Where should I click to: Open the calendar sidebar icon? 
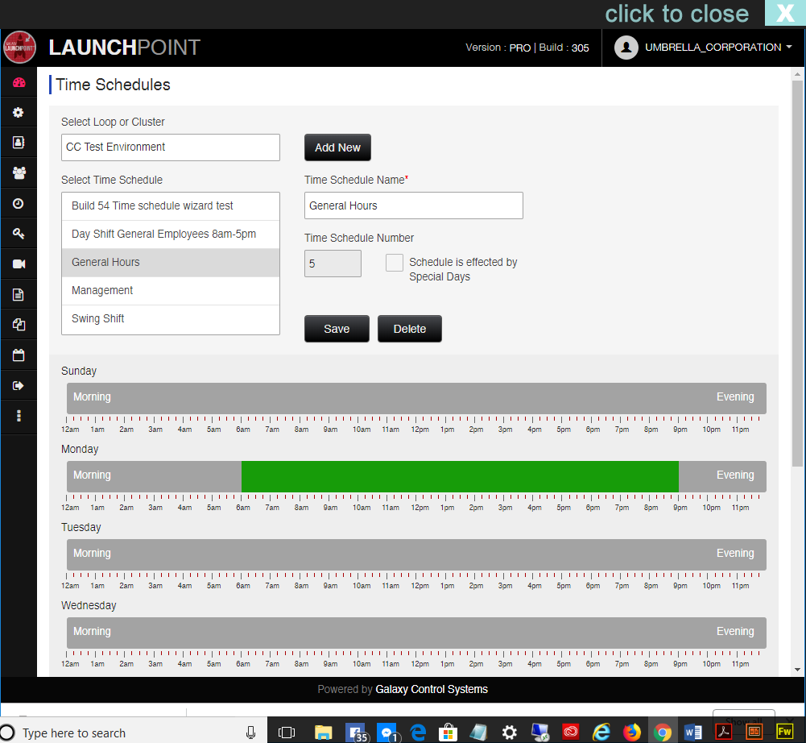(19, 355)
